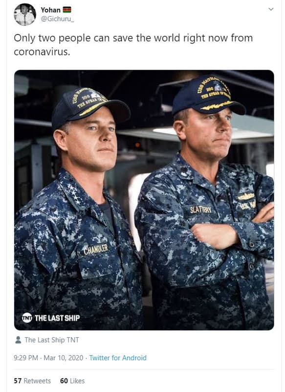This screenshot has width=285, height=392.
Task: Open the @Gichuru_ handle
Action: [57, 19]
